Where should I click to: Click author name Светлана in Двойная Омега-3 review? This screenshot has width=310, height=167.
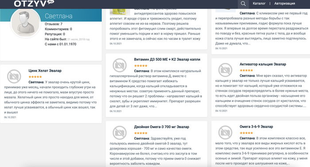pos(142,138)
